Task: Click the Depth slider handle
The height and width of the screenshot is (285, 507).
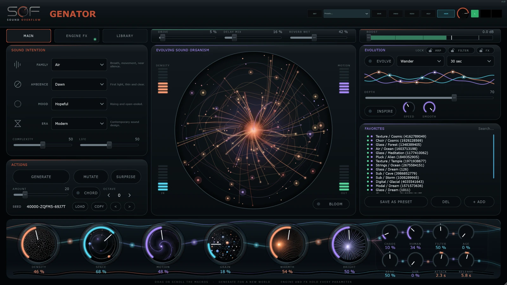Action: pyautogui.click(x=454, y=98)
